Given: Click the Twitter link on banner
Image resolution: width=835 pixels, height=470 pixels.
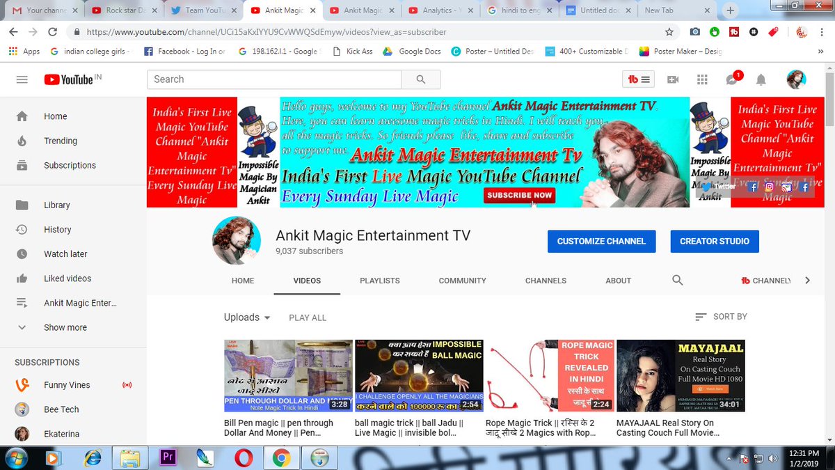Looking at the screenshot, I should coord(719,187).
